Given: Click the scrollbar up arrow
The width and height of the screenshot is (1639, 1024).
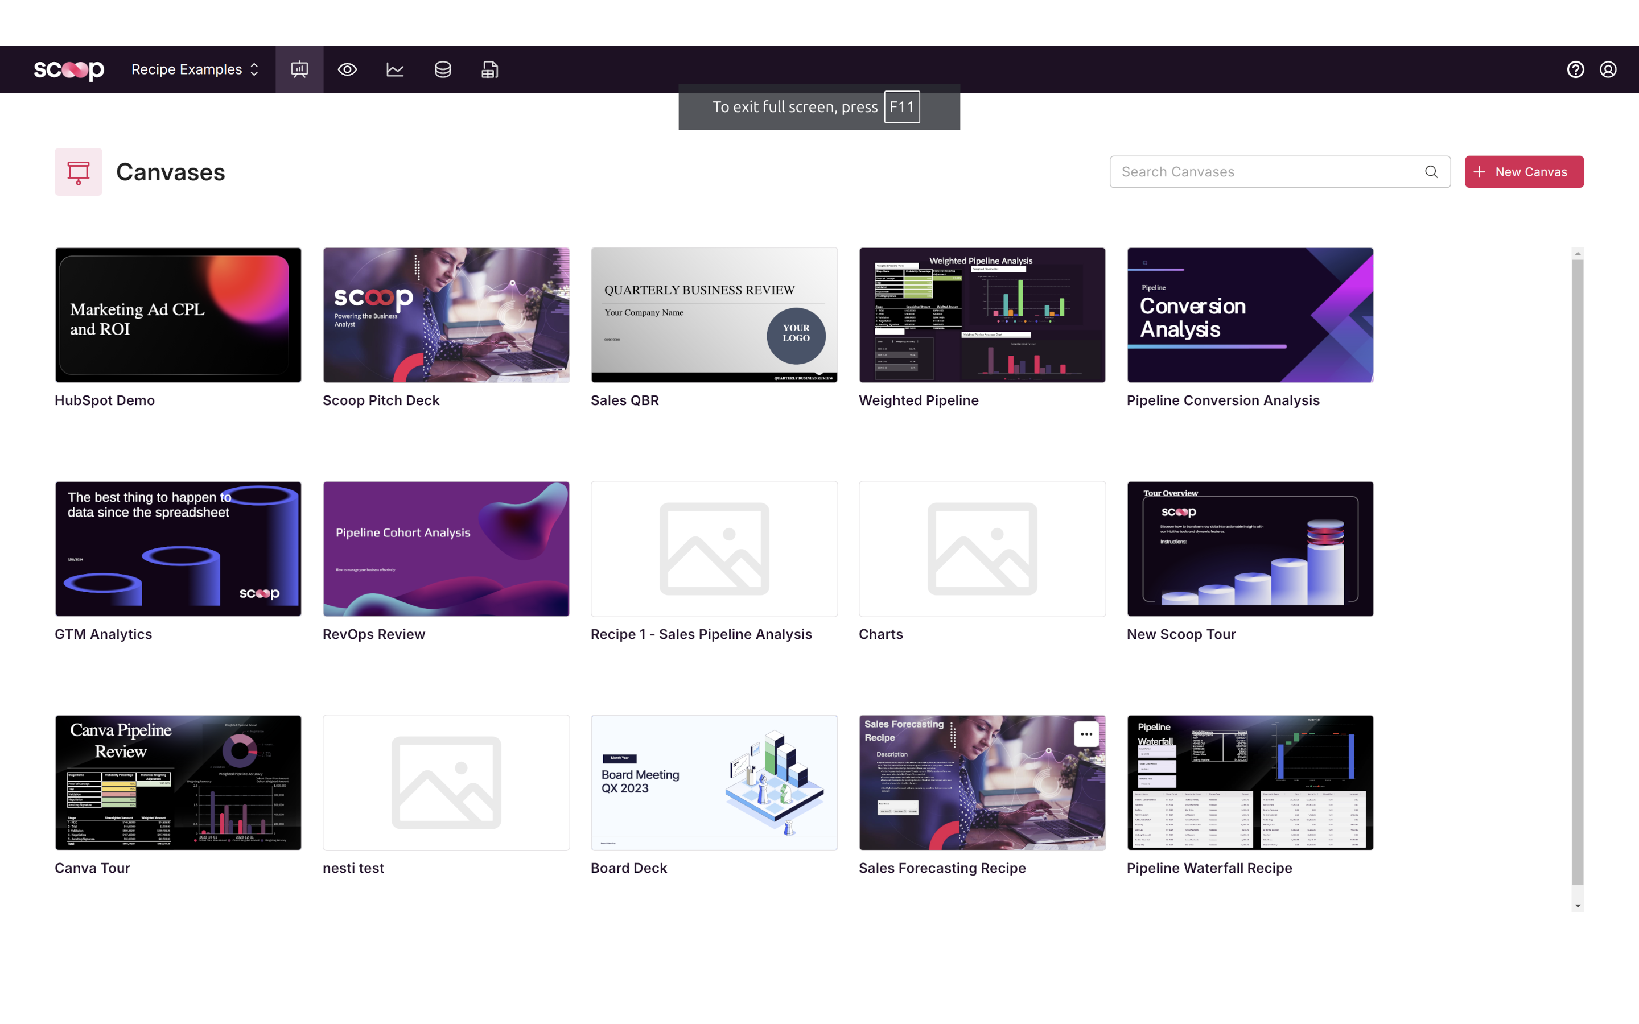Looking at the screenshot, I should click(x=1578, y=253).
